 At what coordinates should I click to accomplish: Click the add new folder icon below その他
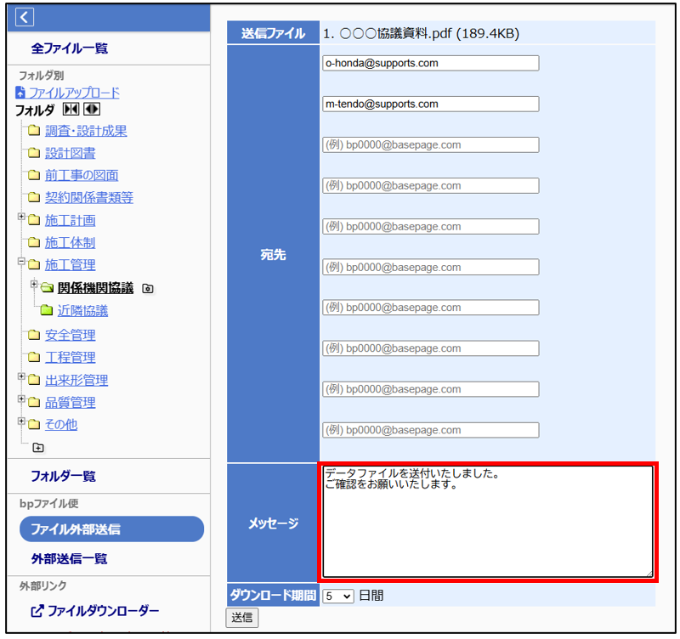click(x=38, y=447)
